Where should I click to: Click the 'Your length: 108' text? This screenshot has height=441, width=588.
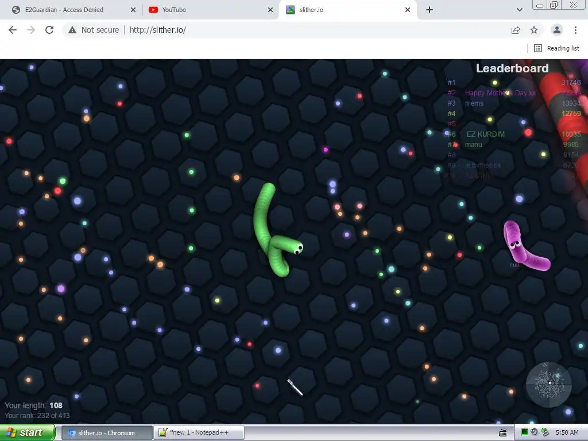[x=33, y=405]
